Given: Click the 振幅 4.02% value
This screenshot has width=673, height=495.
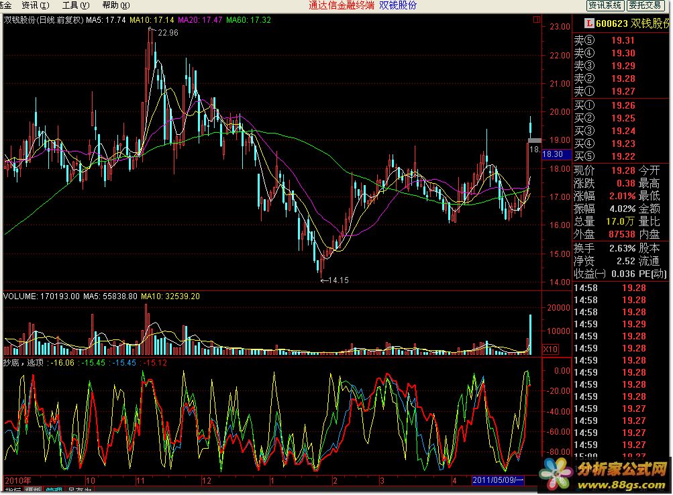Looking at the screenshot, I should click(623, 209).
